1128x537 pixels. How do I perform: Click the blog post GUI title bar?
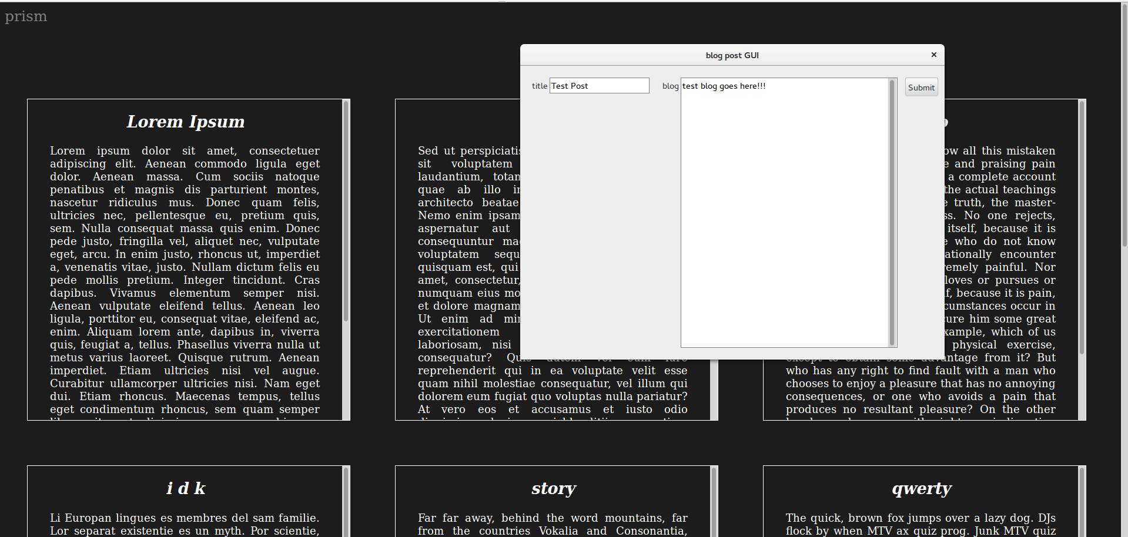tap(732, 55)
